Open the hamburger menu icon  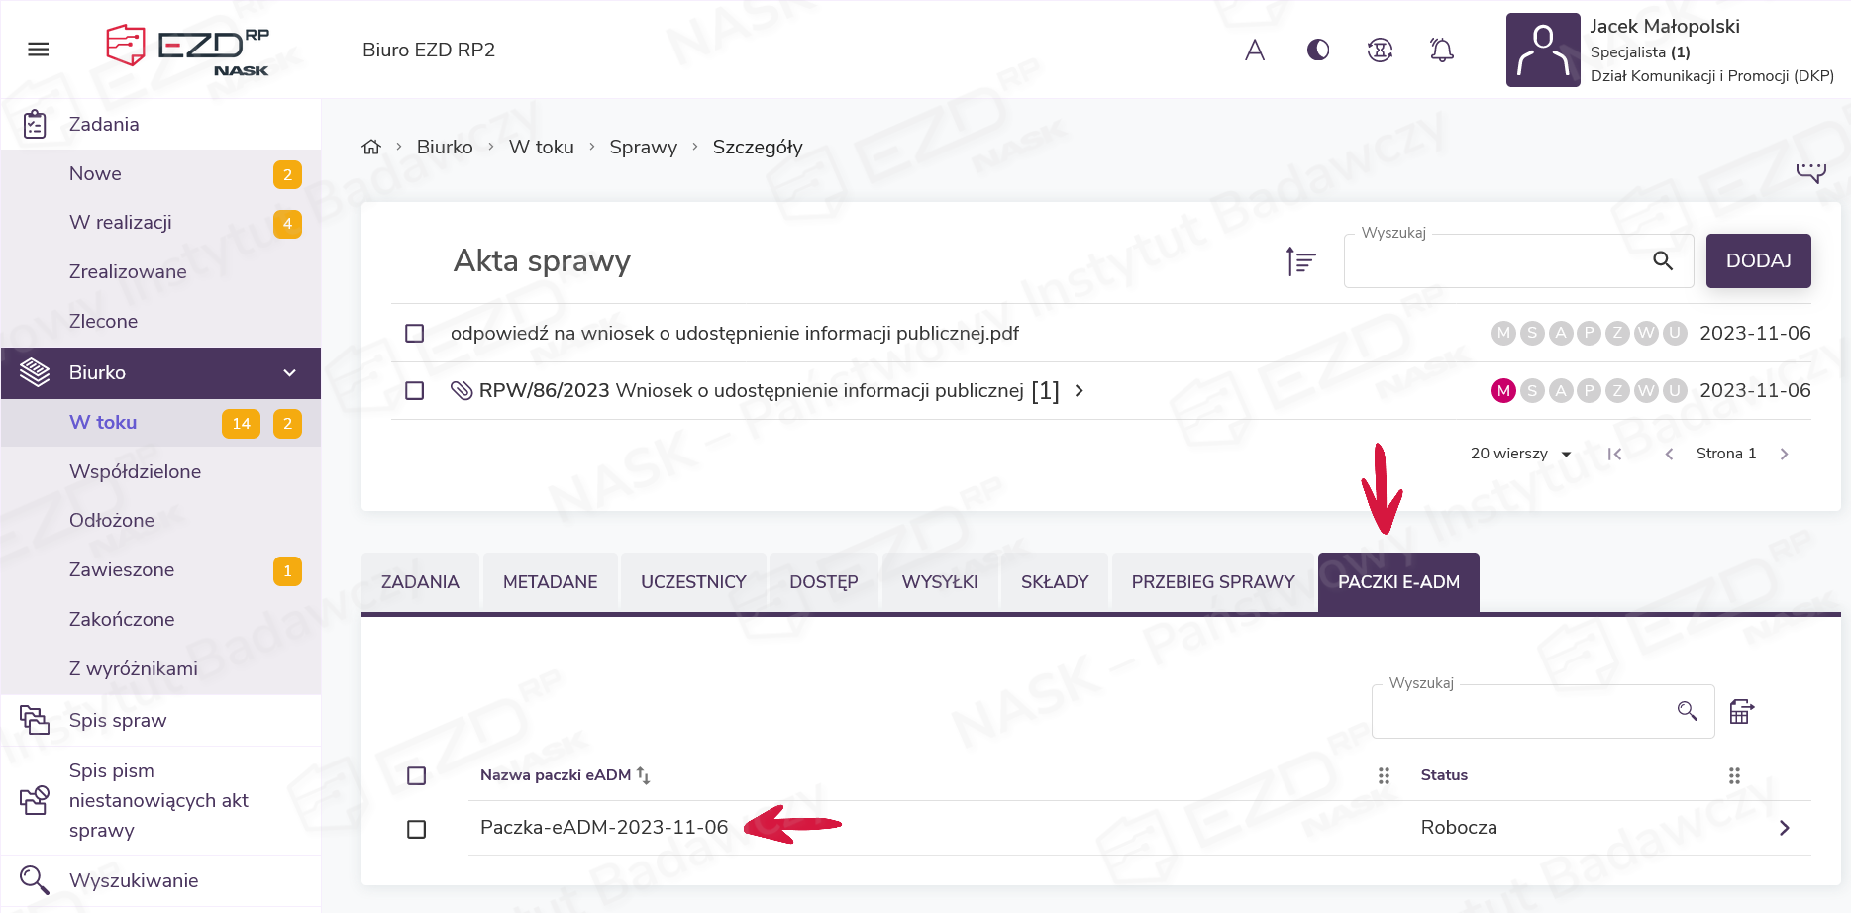coord(39,50)
